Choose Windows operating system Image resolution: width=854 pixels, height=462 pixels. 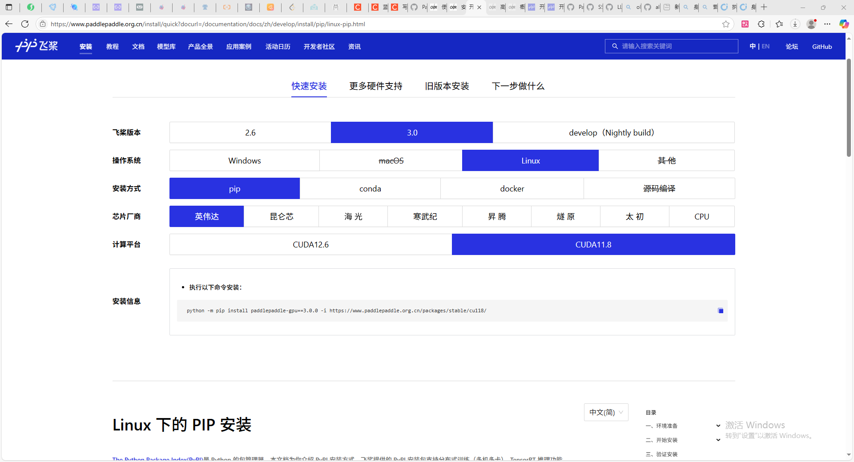(x=245, y=160)
